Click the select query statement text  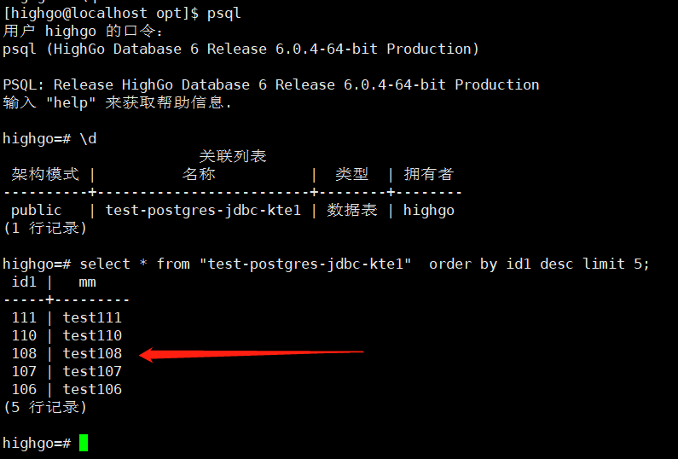(x=364, y=264)
